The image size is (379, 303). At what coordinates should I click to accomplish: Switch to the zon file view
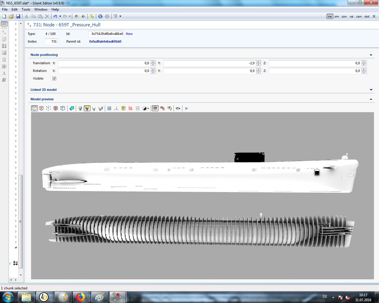344,17
